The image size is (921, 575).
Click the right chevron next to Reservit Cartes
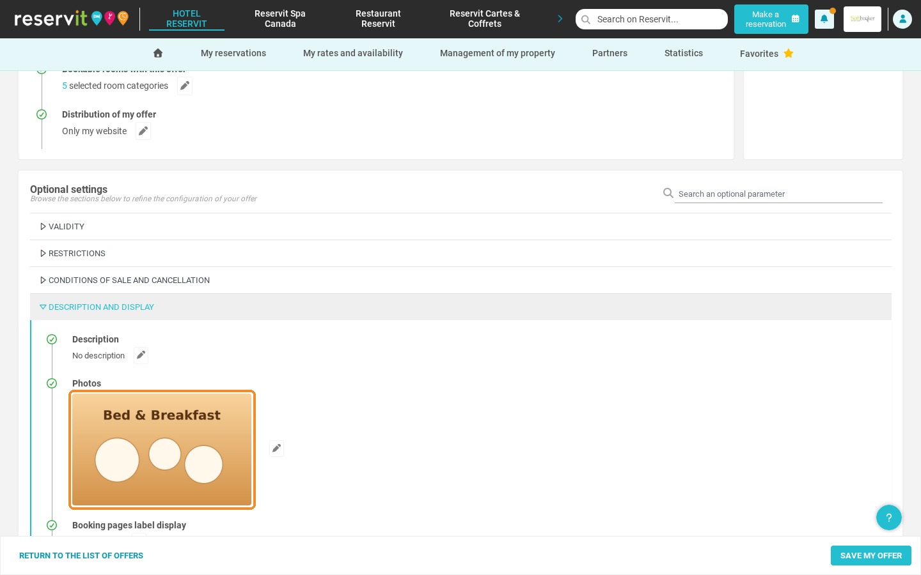[560, 19]
